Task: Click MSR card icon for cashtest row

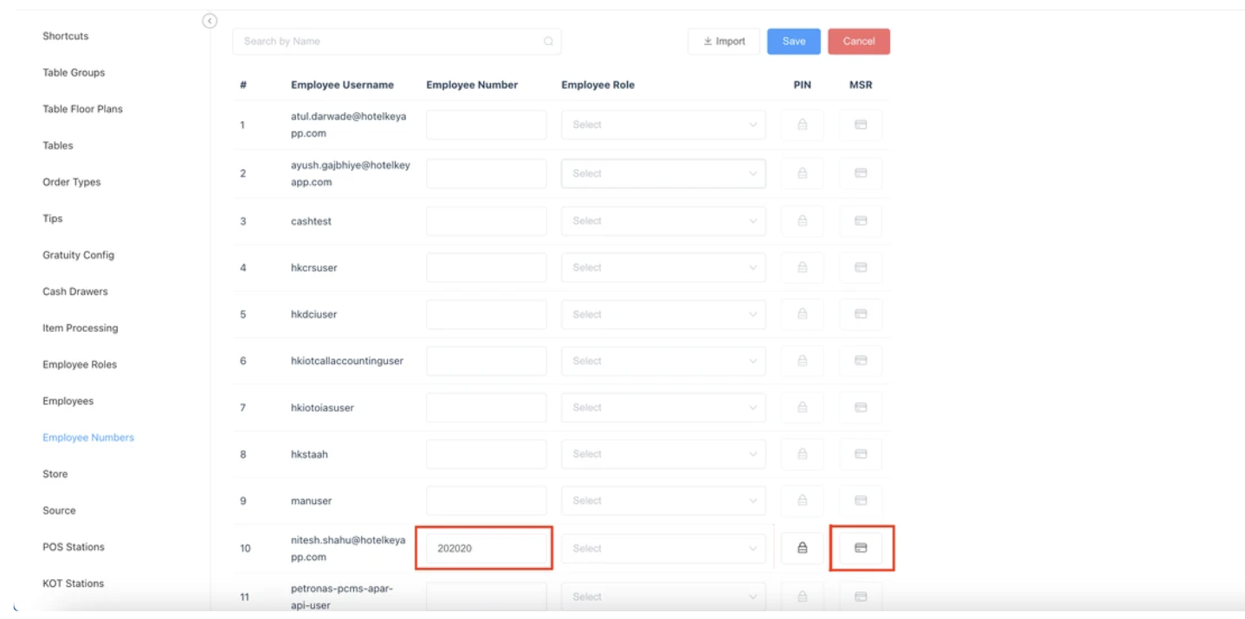Action: point(861,221)
